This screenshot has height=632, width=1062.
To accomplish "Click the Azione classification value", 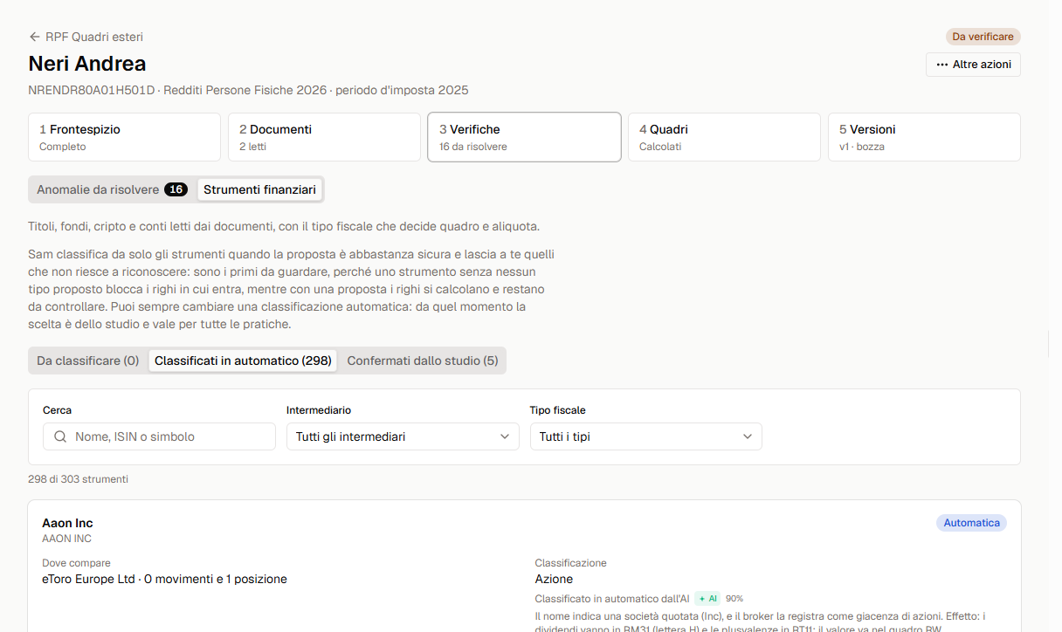I will click(554, 579).
